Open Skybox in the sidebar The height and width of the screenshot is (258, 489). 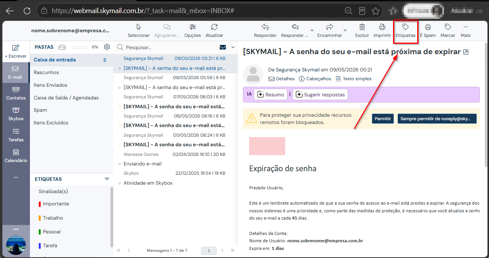click(16, 114)
